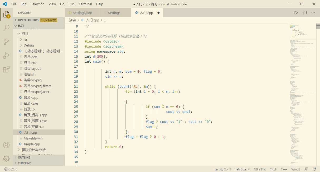The height and width of the screenshot is (172, 320).
Task: Open the Source Control view icon
Action: (6, 42)
